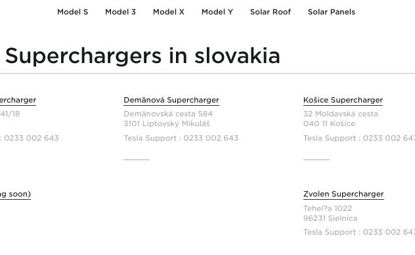Viewport: 415px width, 255px height.
Task: Click the 'coming soon' supercharger link
Action: tap(15, 194)
